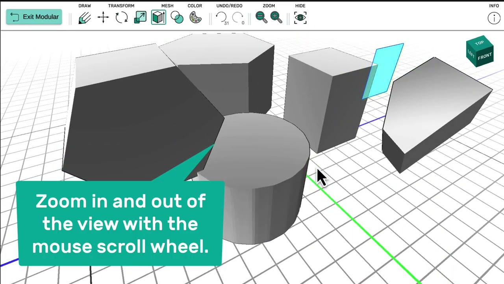The height and width of the screenshot is (284, 504).
Task: Select the Rotate transform tool
Action: [122, 17]
